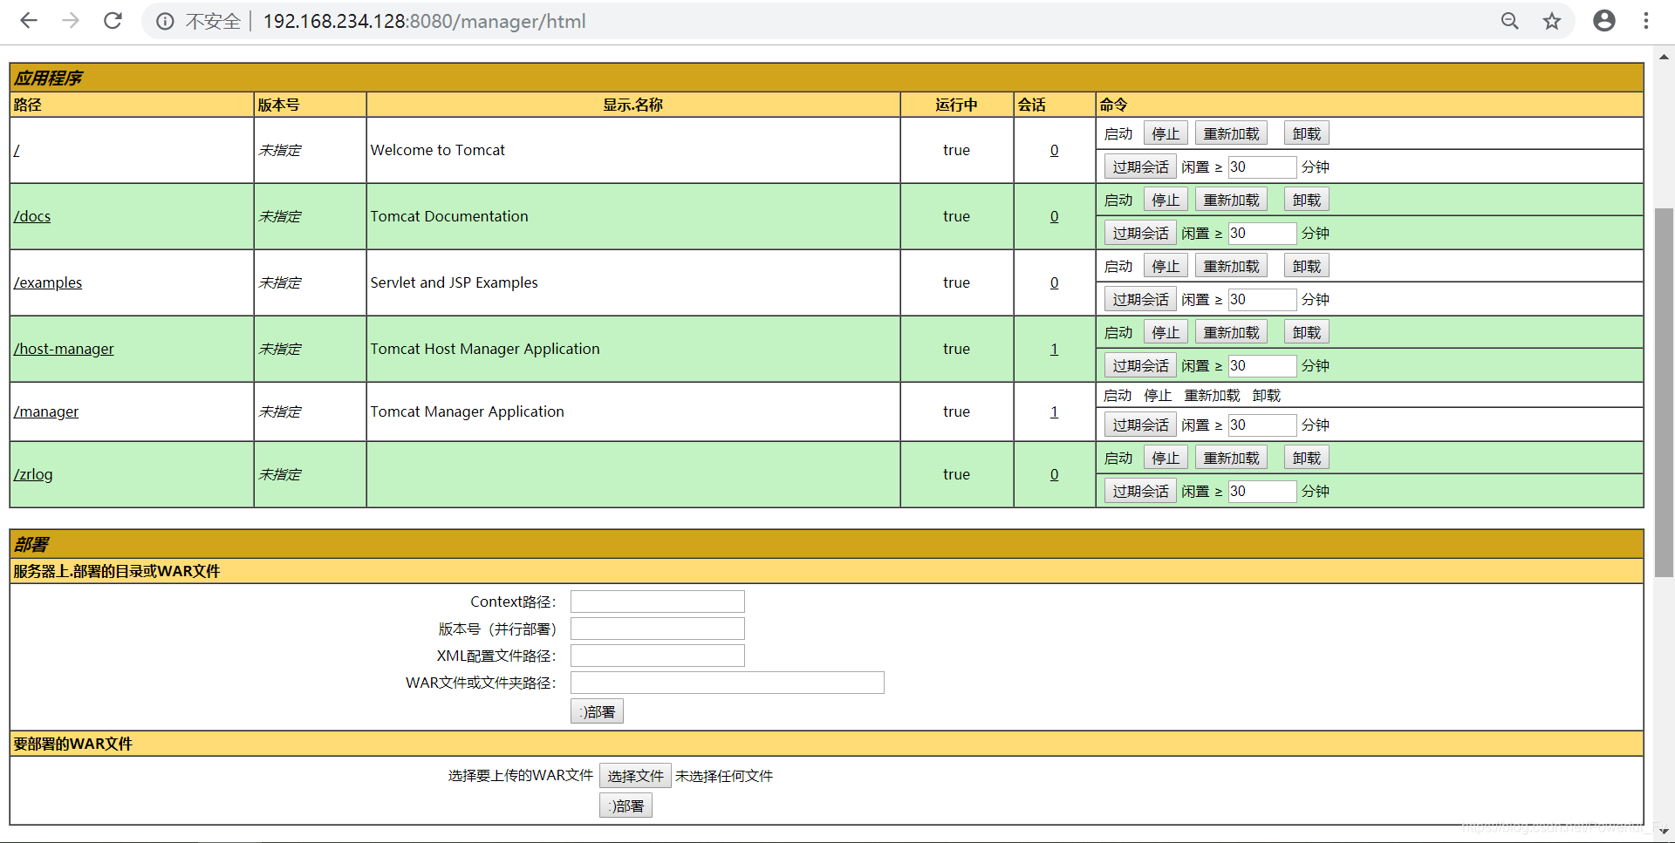This screenshot has height=843, width=1675.
Task: Click 选择文件 to choose WAR file
Action: click(x=635, y=776)
